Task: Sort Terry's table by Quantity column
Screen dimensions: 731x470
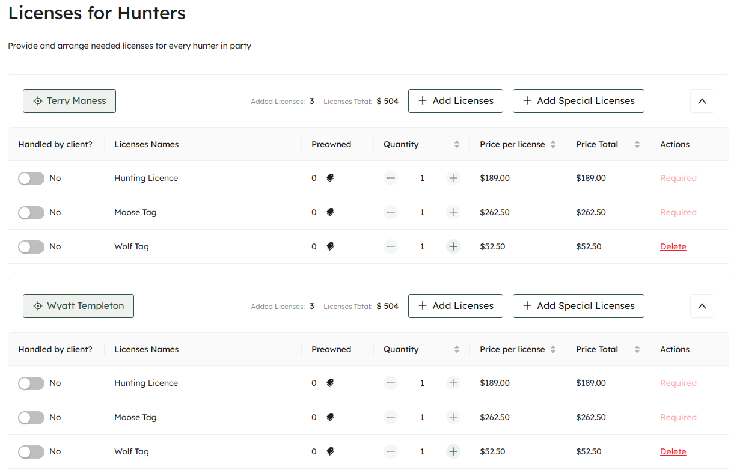Action: 456,144
